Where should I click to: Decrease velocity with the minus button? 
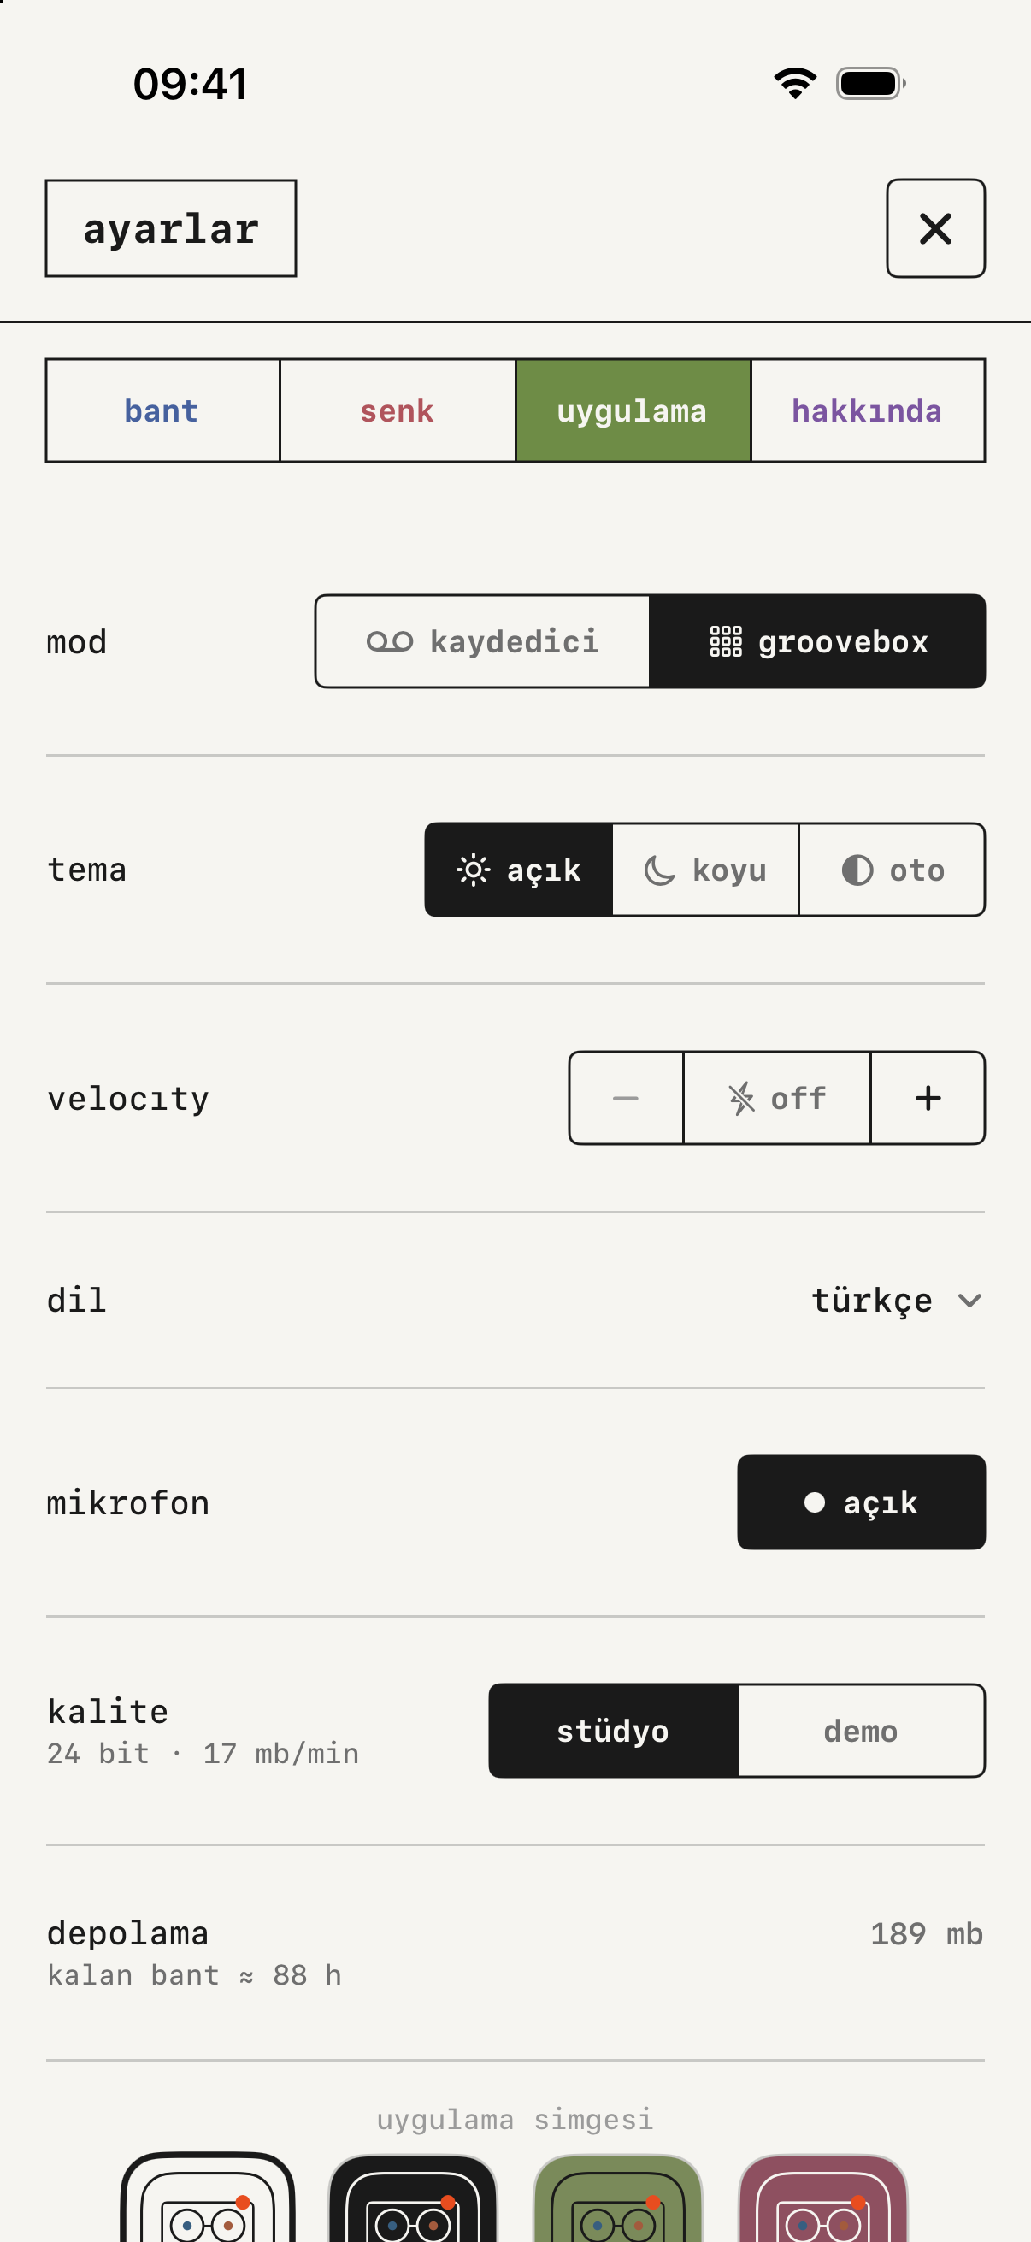(627, 1098)
